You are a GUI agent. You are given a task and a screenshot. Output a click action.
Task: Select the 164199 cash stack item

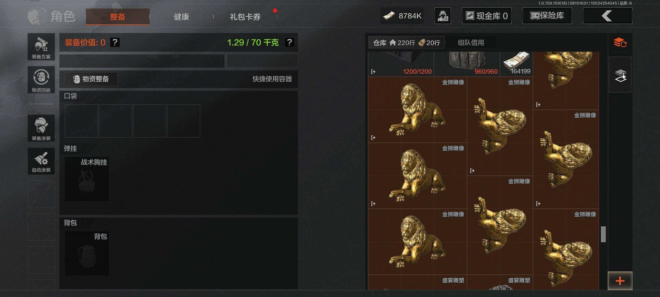516,64
